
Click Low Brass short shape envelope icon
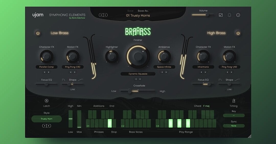pos(64,80)
